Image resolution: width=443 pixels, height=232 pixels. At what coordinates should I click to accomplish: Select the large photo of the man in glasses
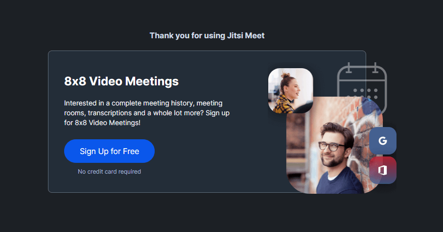(x=334, y=145)
